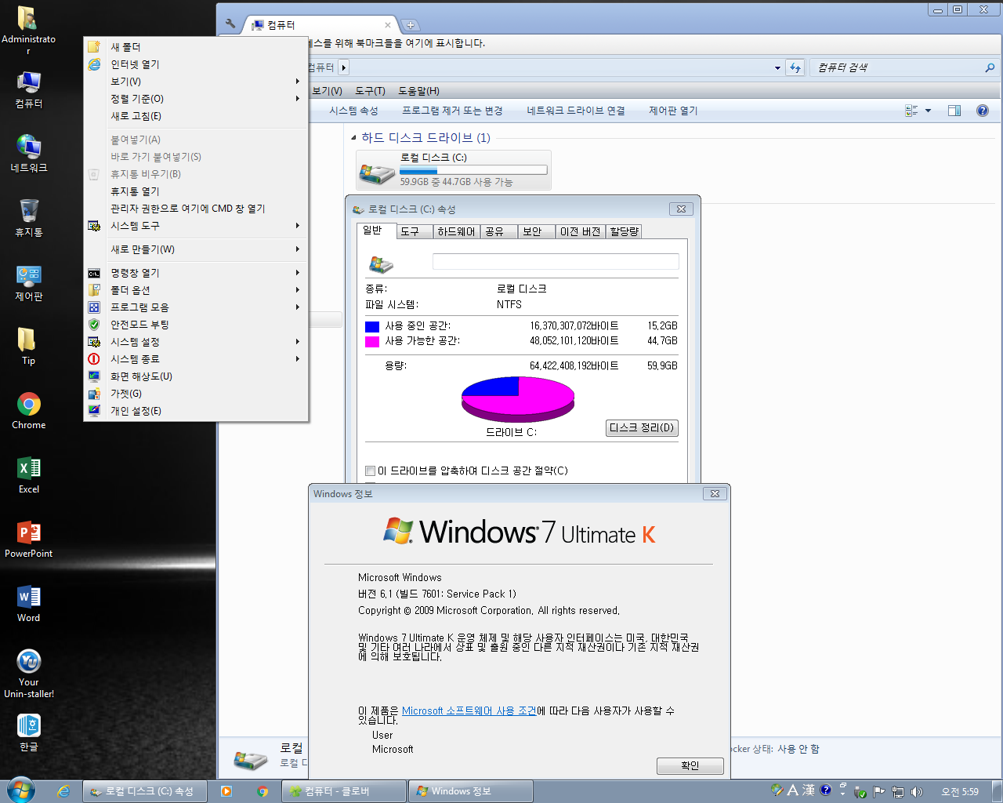Launch PowerPoint from the desktop
Viewport: 1003px width, 803px height.
tap(28, 540)
